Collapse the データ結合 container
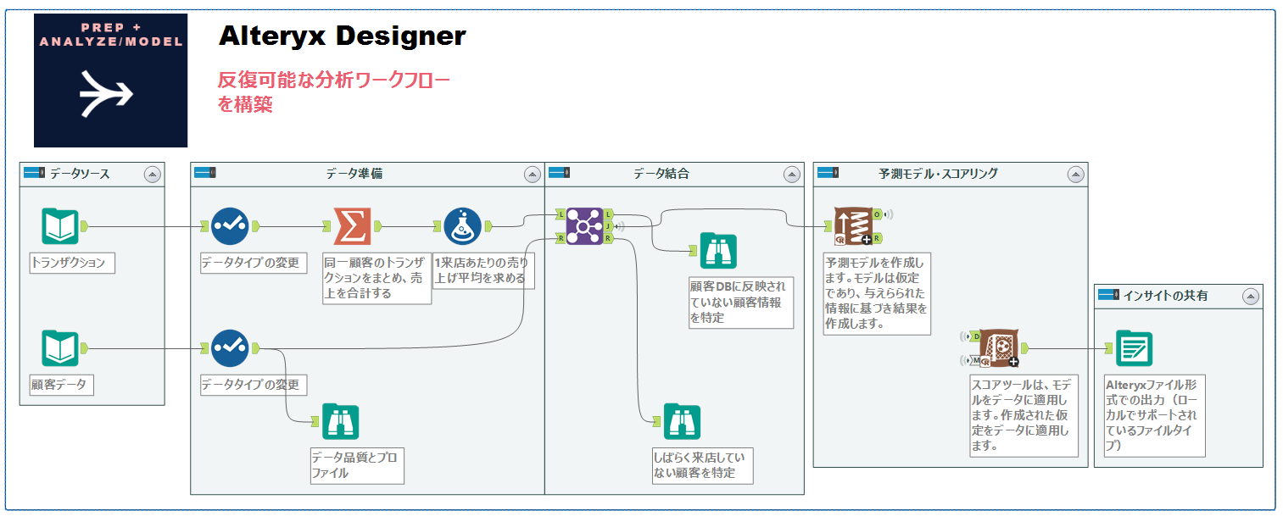The height and width of the screenshot is (522, 1283). (x=792, y=174)
